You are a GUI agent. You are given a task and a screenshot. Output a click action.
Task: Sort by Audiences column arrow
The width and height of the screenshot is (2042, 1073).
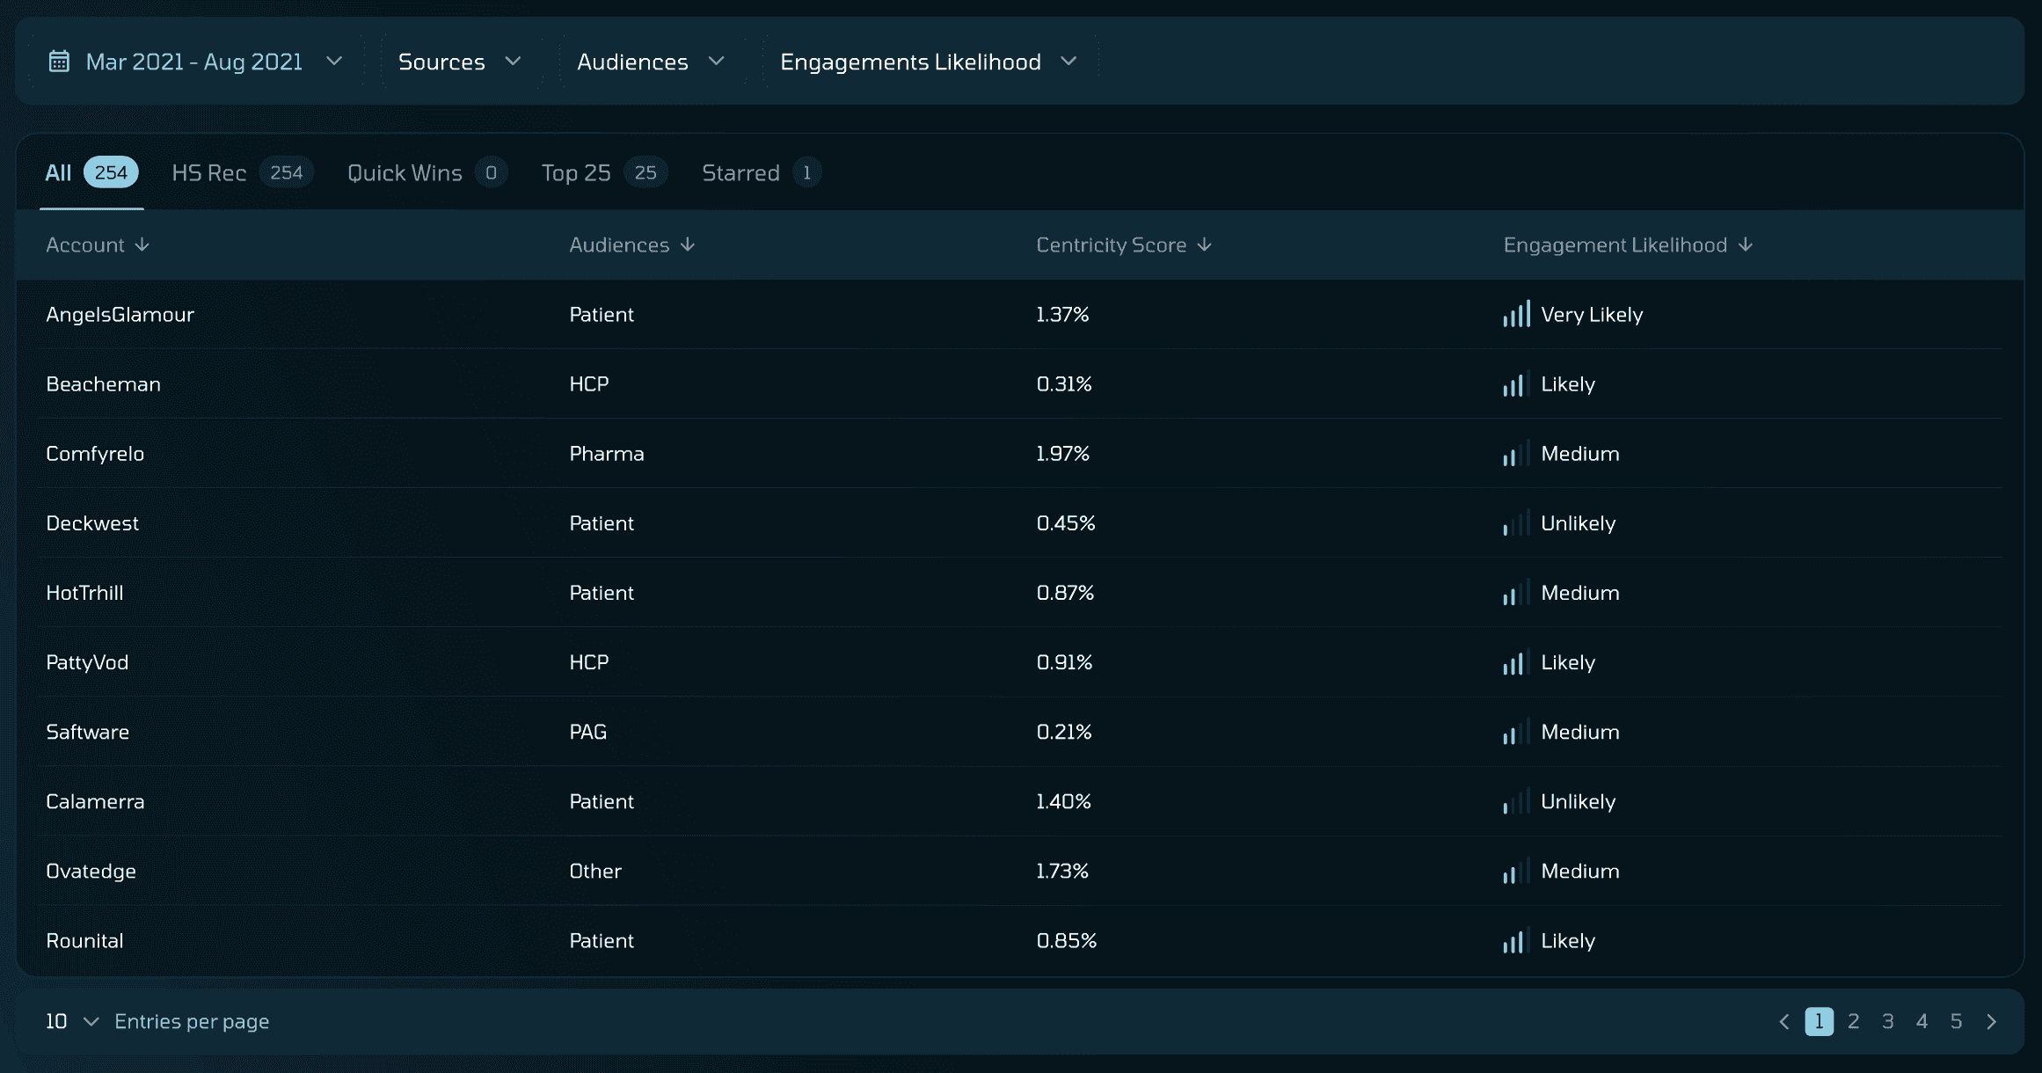pos(688,245)
